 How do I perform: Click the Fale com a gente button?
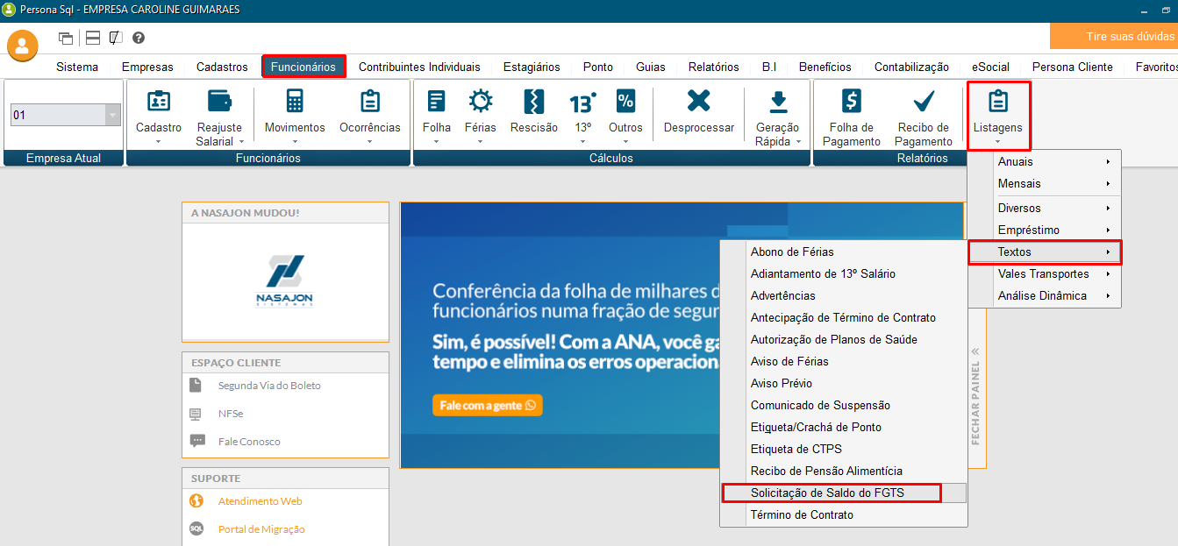[487, 405]
